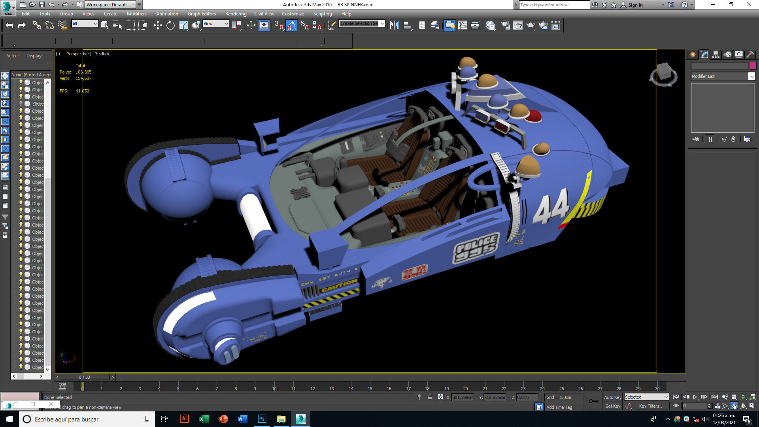The height and width of the screenshot is (427, 759).
Task: Toggle Window/Crossing selection mode
Action: pyautogui.click(x=143, y=26)
